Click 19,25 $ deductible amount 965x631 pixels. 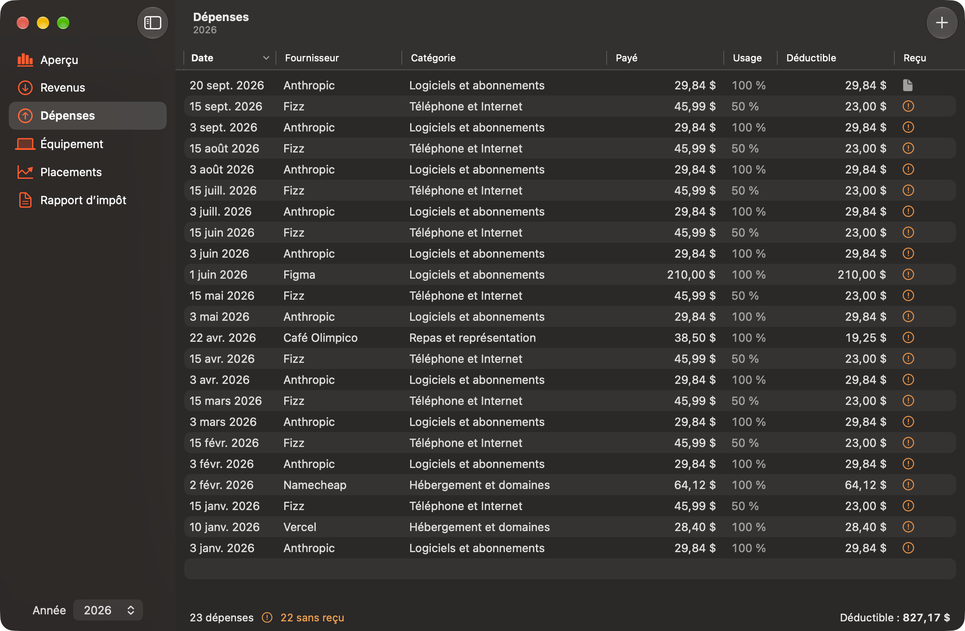tap(865, 337)
